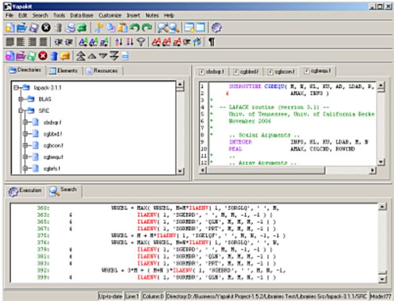Redo the last action

coord(147,28)
